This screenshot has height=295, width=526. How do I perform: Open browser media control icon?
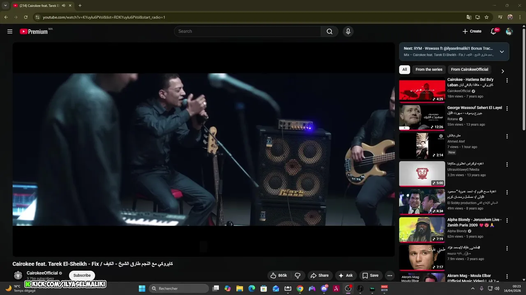click(500, 17)
